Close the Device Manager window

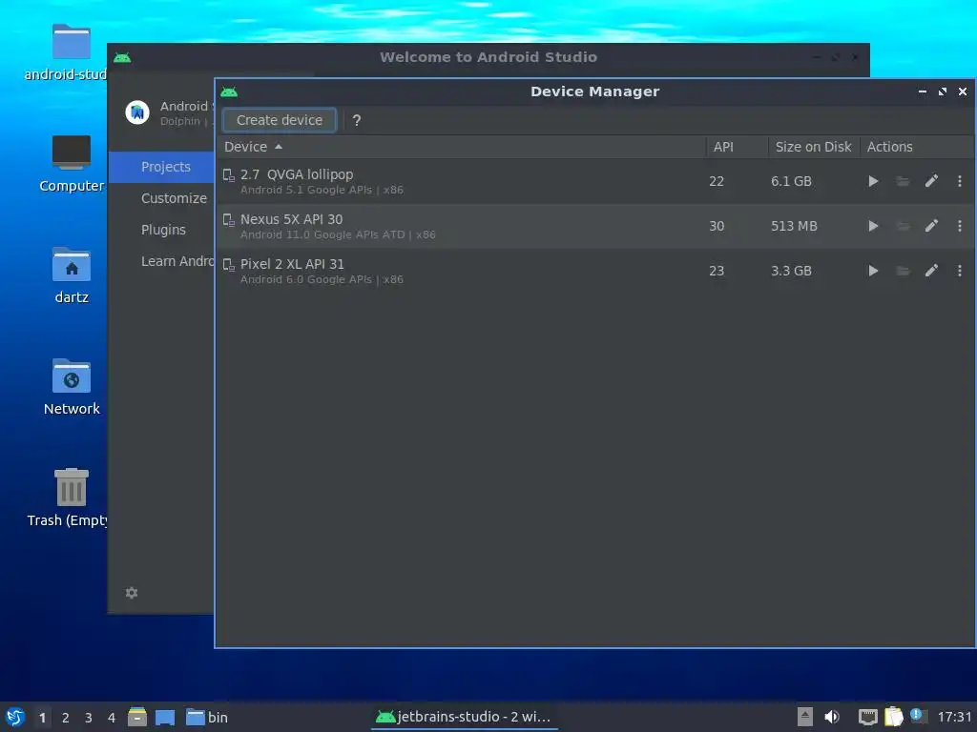click(963, 91)
